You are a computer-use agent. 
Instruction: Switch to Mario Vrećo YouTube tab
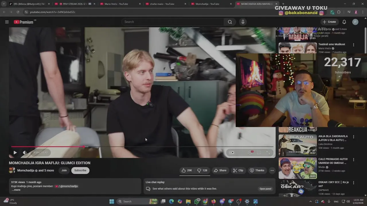(120, 4)
